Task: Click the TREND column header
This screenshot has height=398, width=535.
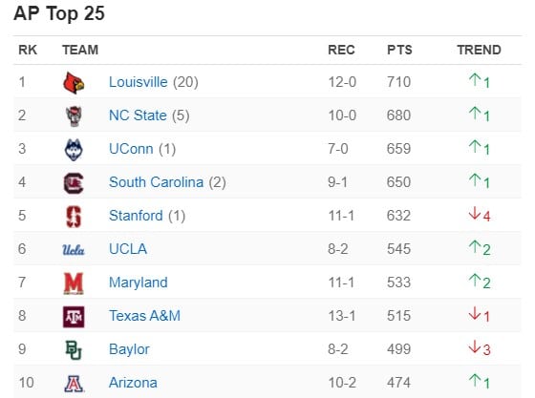Action: [479, 50]
